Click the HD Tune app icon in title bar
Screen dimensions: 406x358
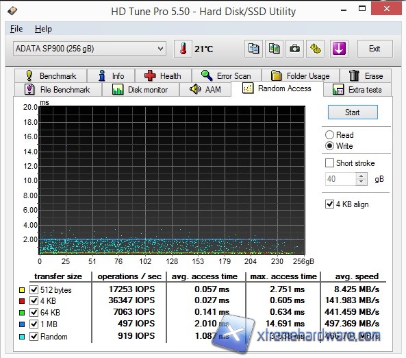click(12, 11)
